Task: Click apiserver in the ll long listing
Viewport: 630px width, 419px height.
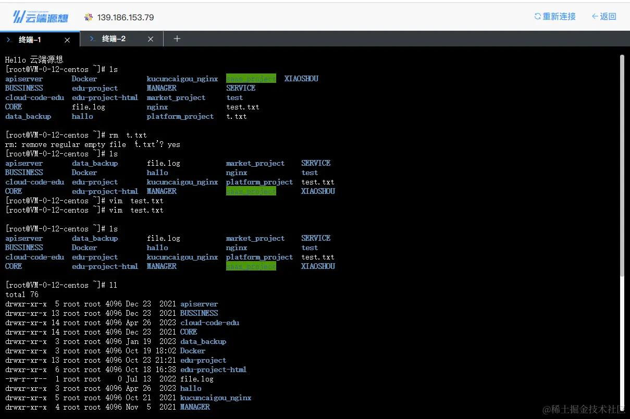Action: coord(199,304)
